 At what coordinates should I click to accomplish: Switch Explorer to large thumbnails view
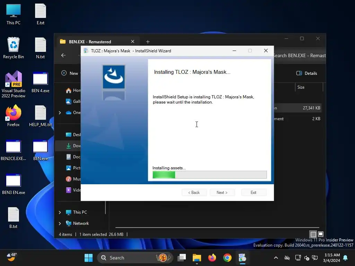[321, 234]
